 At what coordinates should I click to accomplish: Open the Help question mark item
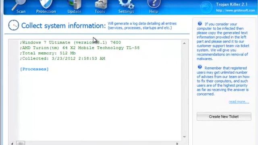(154, 6)
